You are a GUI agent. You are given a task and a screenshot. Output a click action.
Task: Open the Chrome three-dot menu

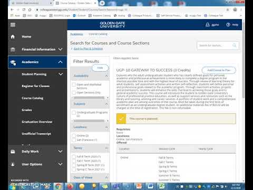coord(241,9)
